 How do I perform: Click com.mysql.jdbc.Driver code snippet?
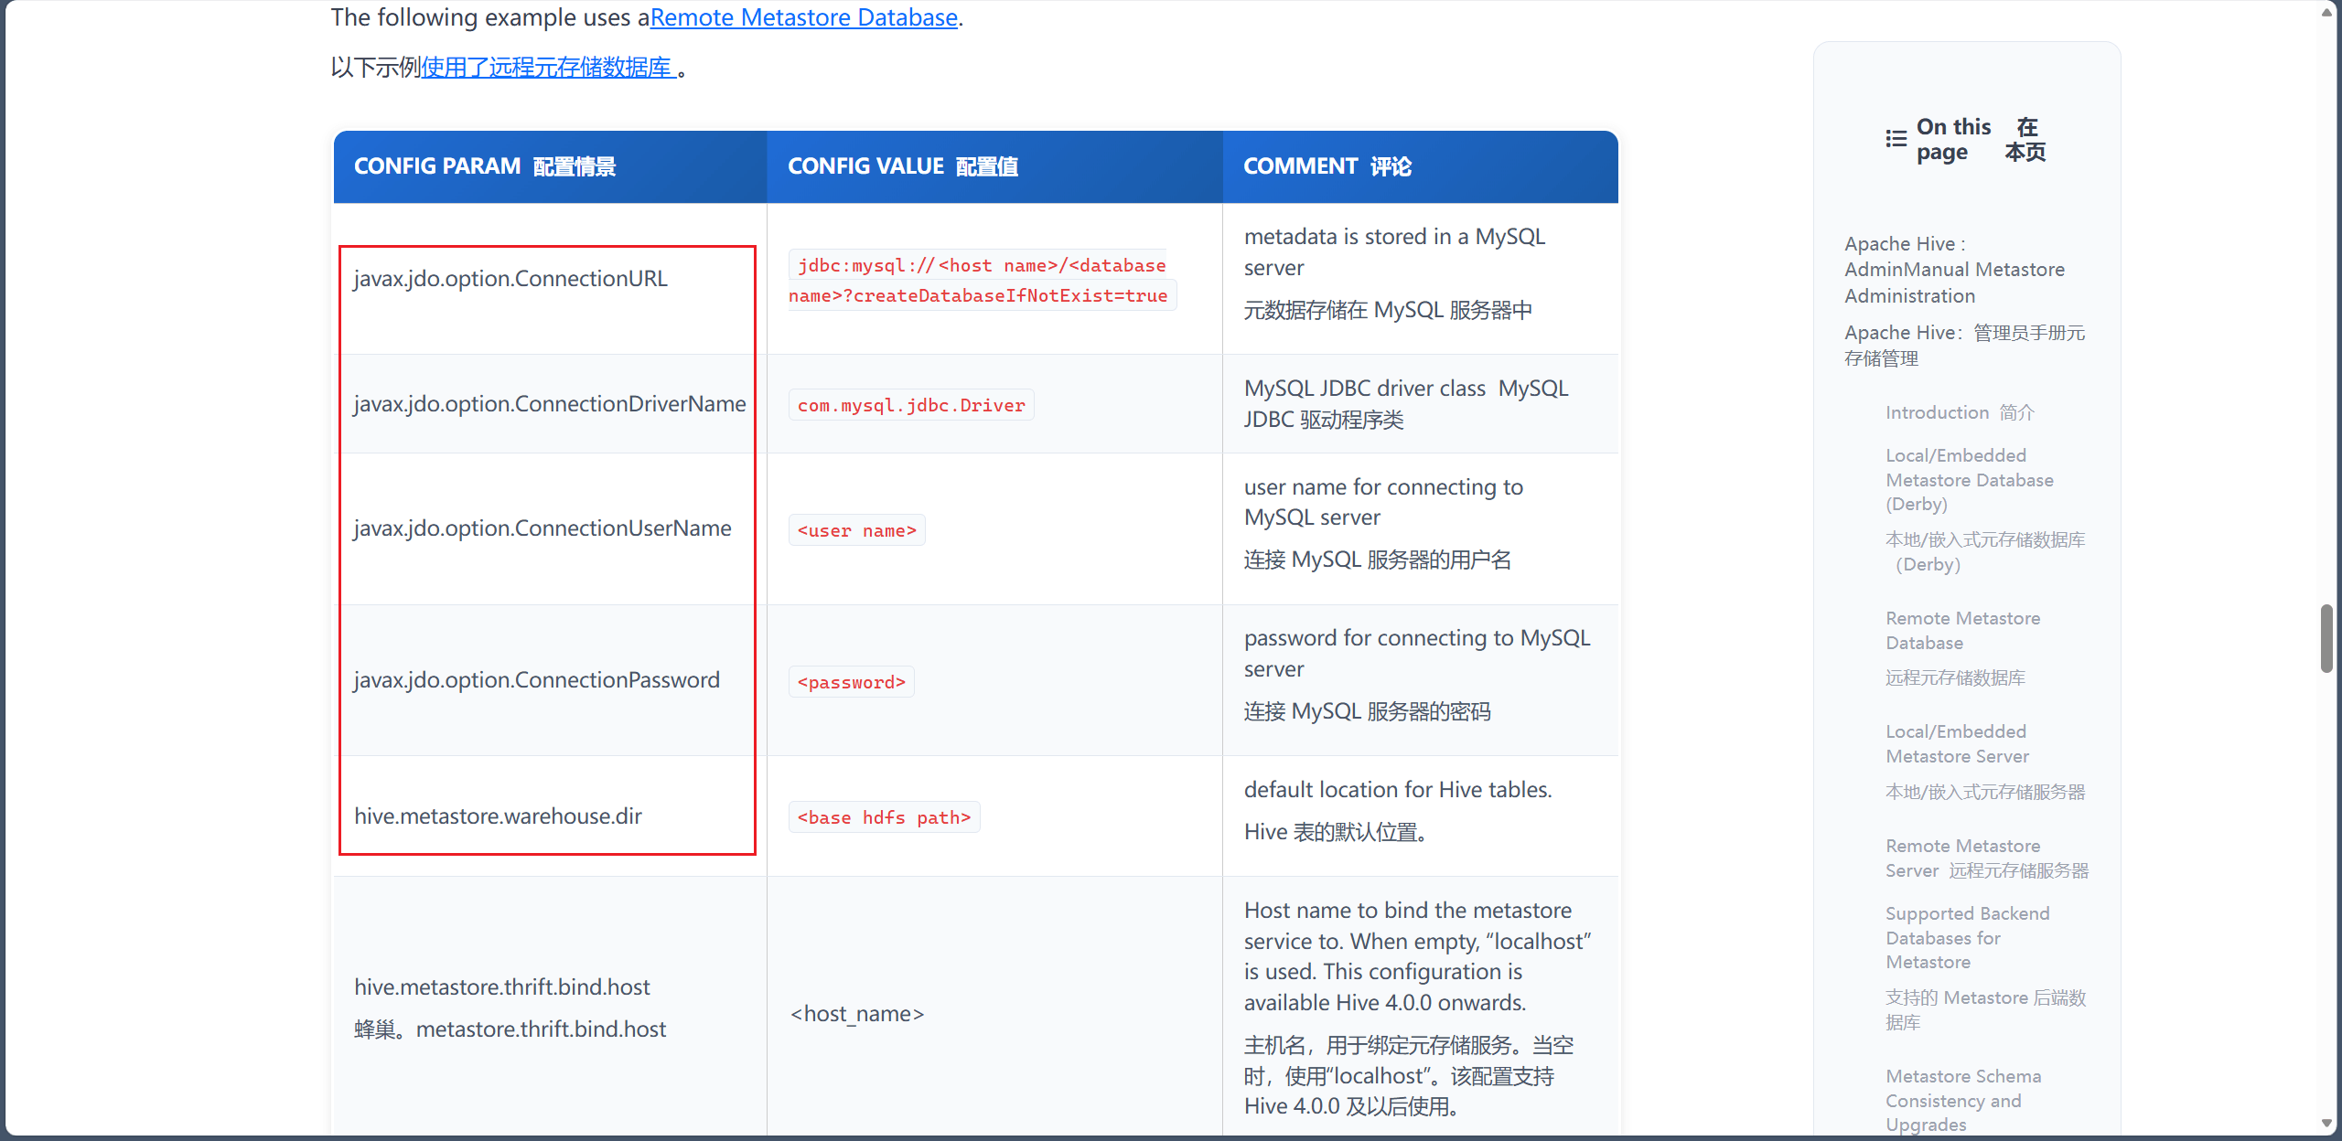910,405
